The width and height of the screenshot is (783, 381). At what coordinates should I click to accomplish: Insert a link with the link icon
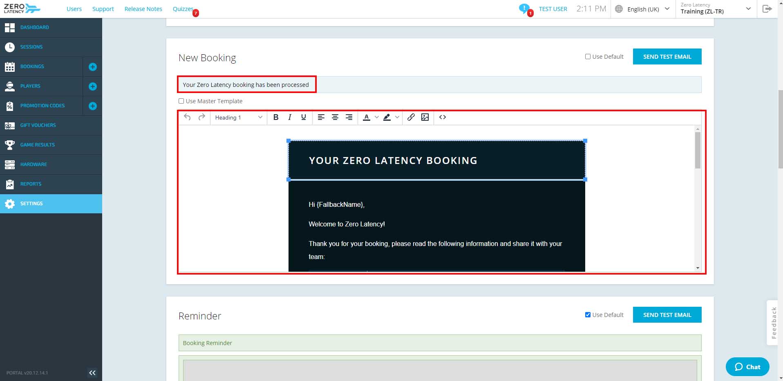[411, 117]
